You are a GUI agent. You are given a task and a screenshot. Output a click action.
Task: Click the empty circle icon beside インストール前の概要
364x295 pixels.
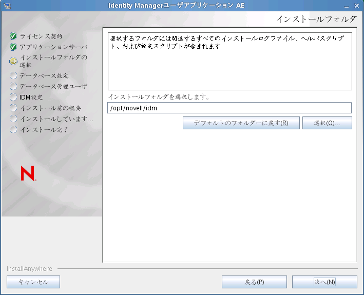click(13, 108)
